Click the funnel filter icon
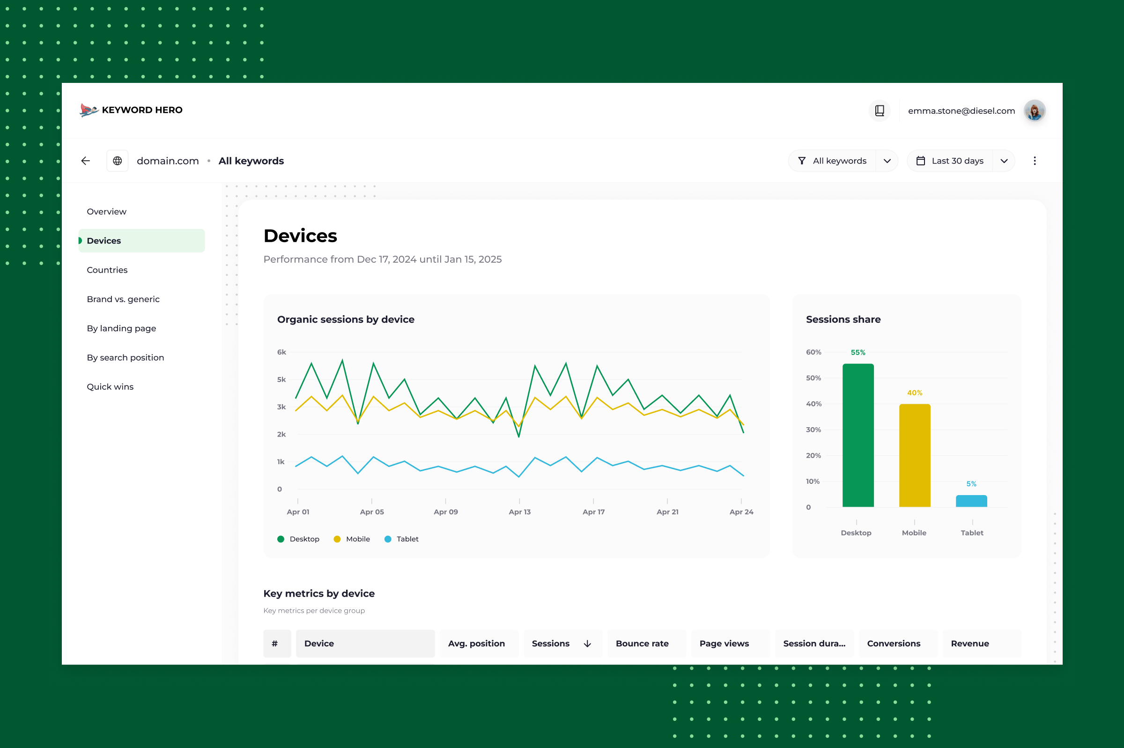 [802, 161]
